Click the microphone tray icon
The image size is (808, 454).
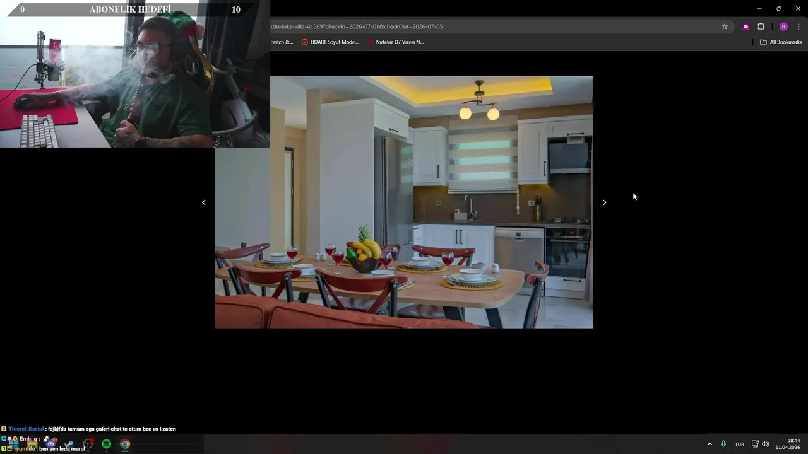click(x=723, y=444)
